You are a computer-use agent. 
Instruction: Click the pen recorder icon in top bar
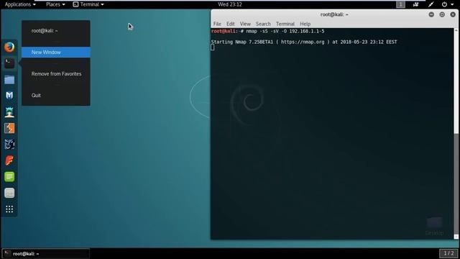(x=431, y=4)
